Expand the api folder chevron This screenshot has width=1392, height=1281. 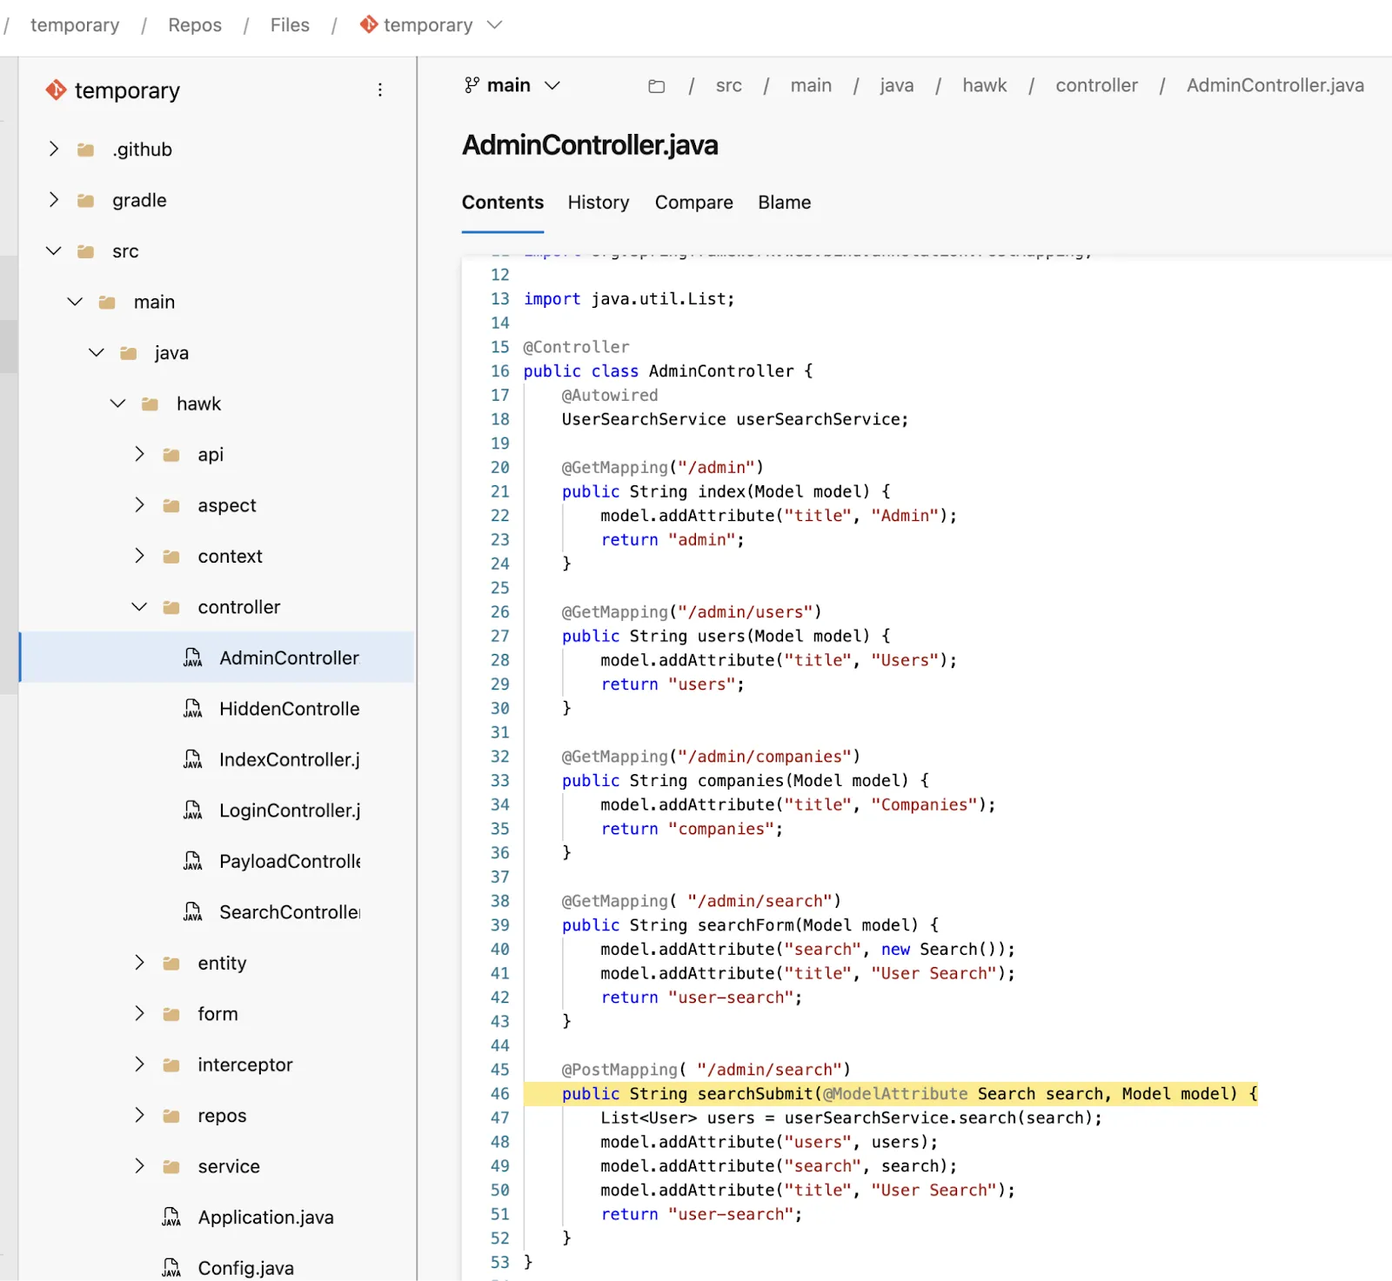pyautogui.click(x=139, y=454)
